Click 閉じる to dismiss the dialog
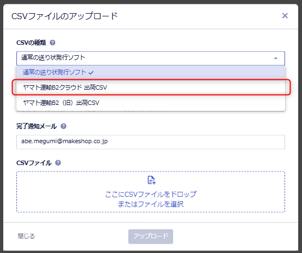The height and width of the screenshot is (253, 302). pyautogui.click(x=26, y=236)
